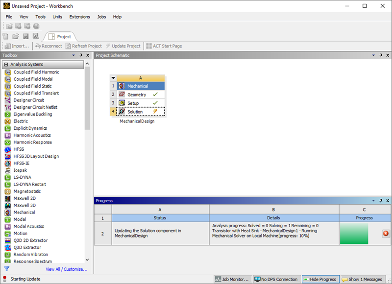Click the New project icon

point(6,36)
